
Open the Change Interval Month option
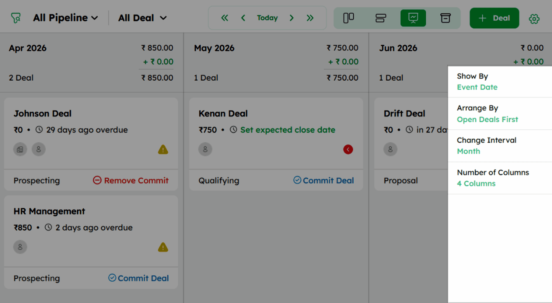pos(500,146)
